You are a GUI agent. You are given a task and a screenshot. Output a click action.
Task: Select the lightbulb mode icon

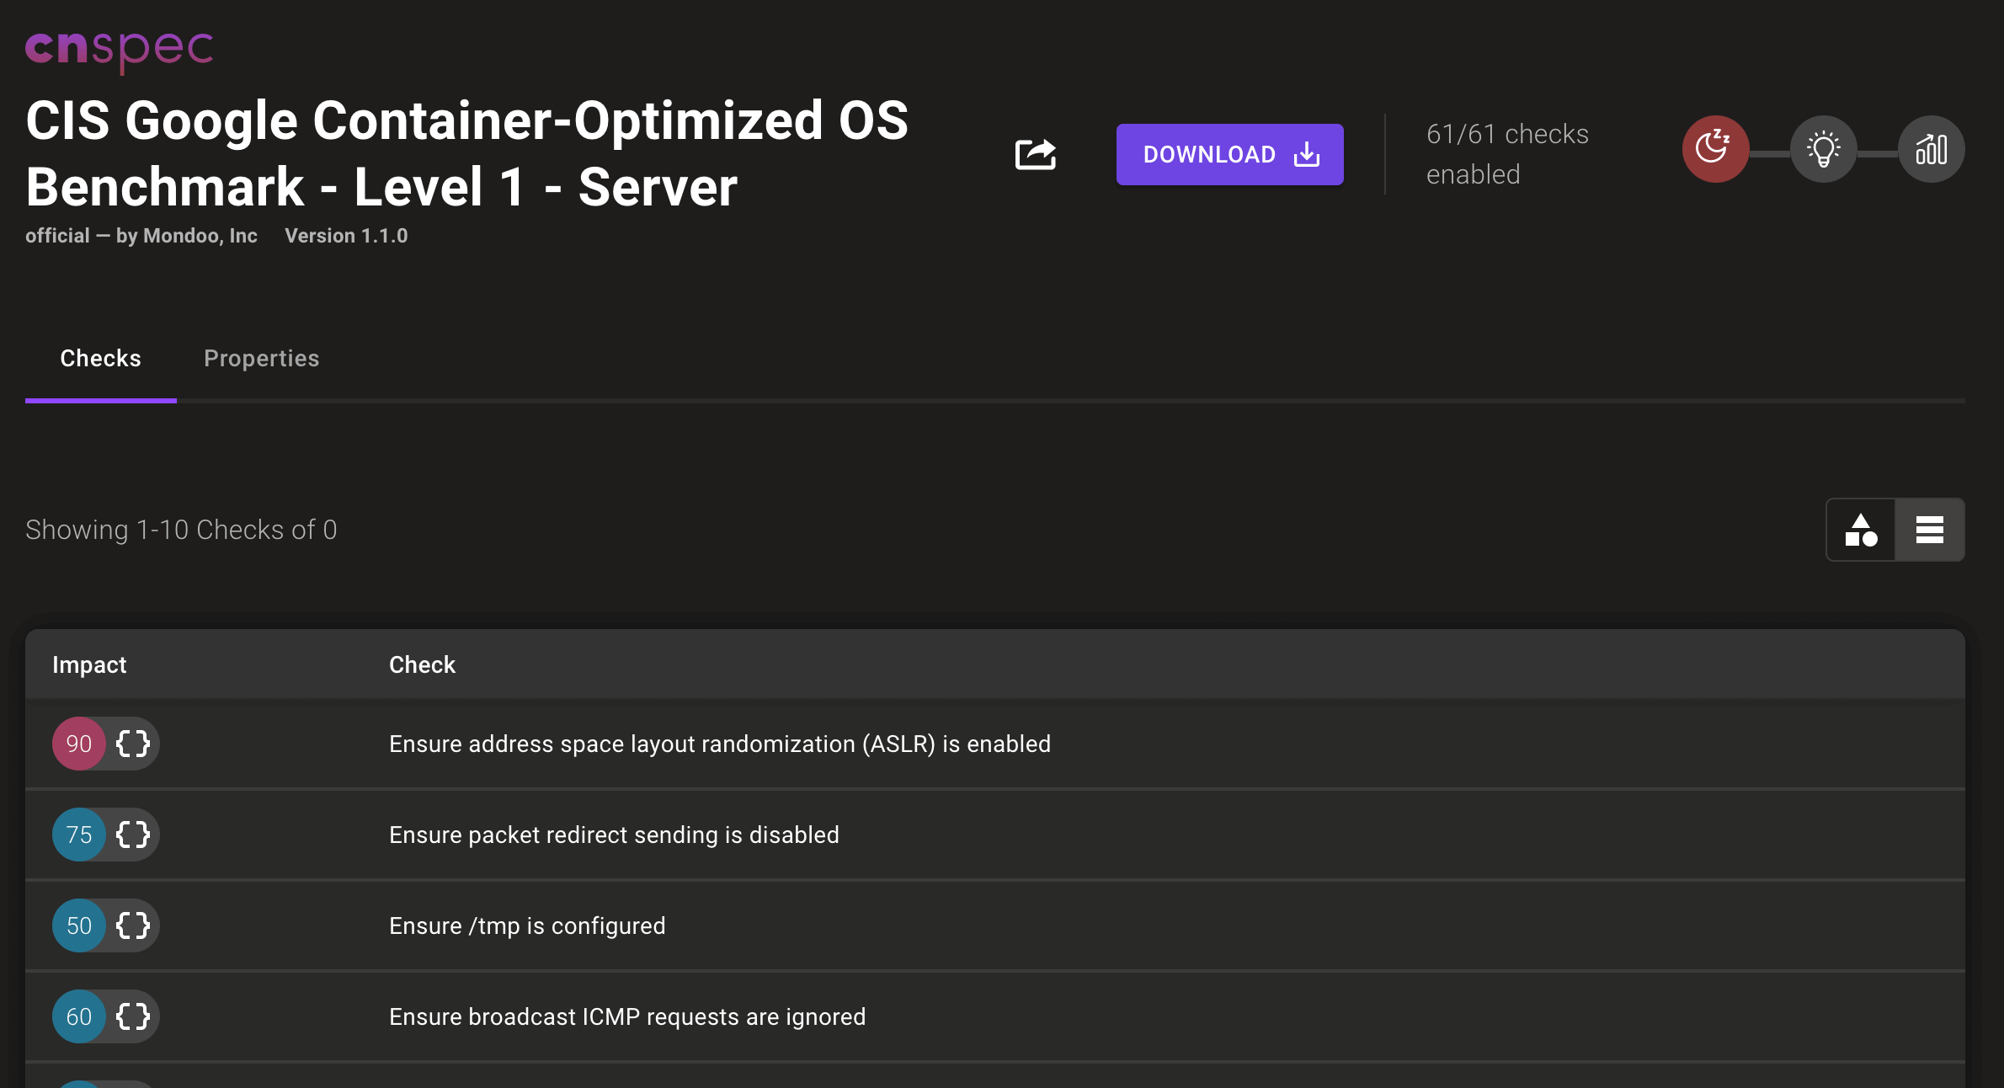pyautogui.click(x=1823, y=149)
